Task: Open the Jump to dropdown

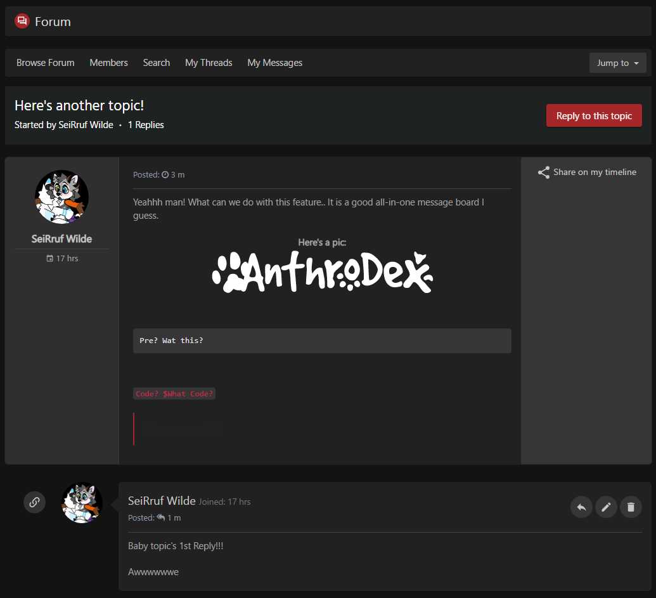Action: (x=617, y=63)
